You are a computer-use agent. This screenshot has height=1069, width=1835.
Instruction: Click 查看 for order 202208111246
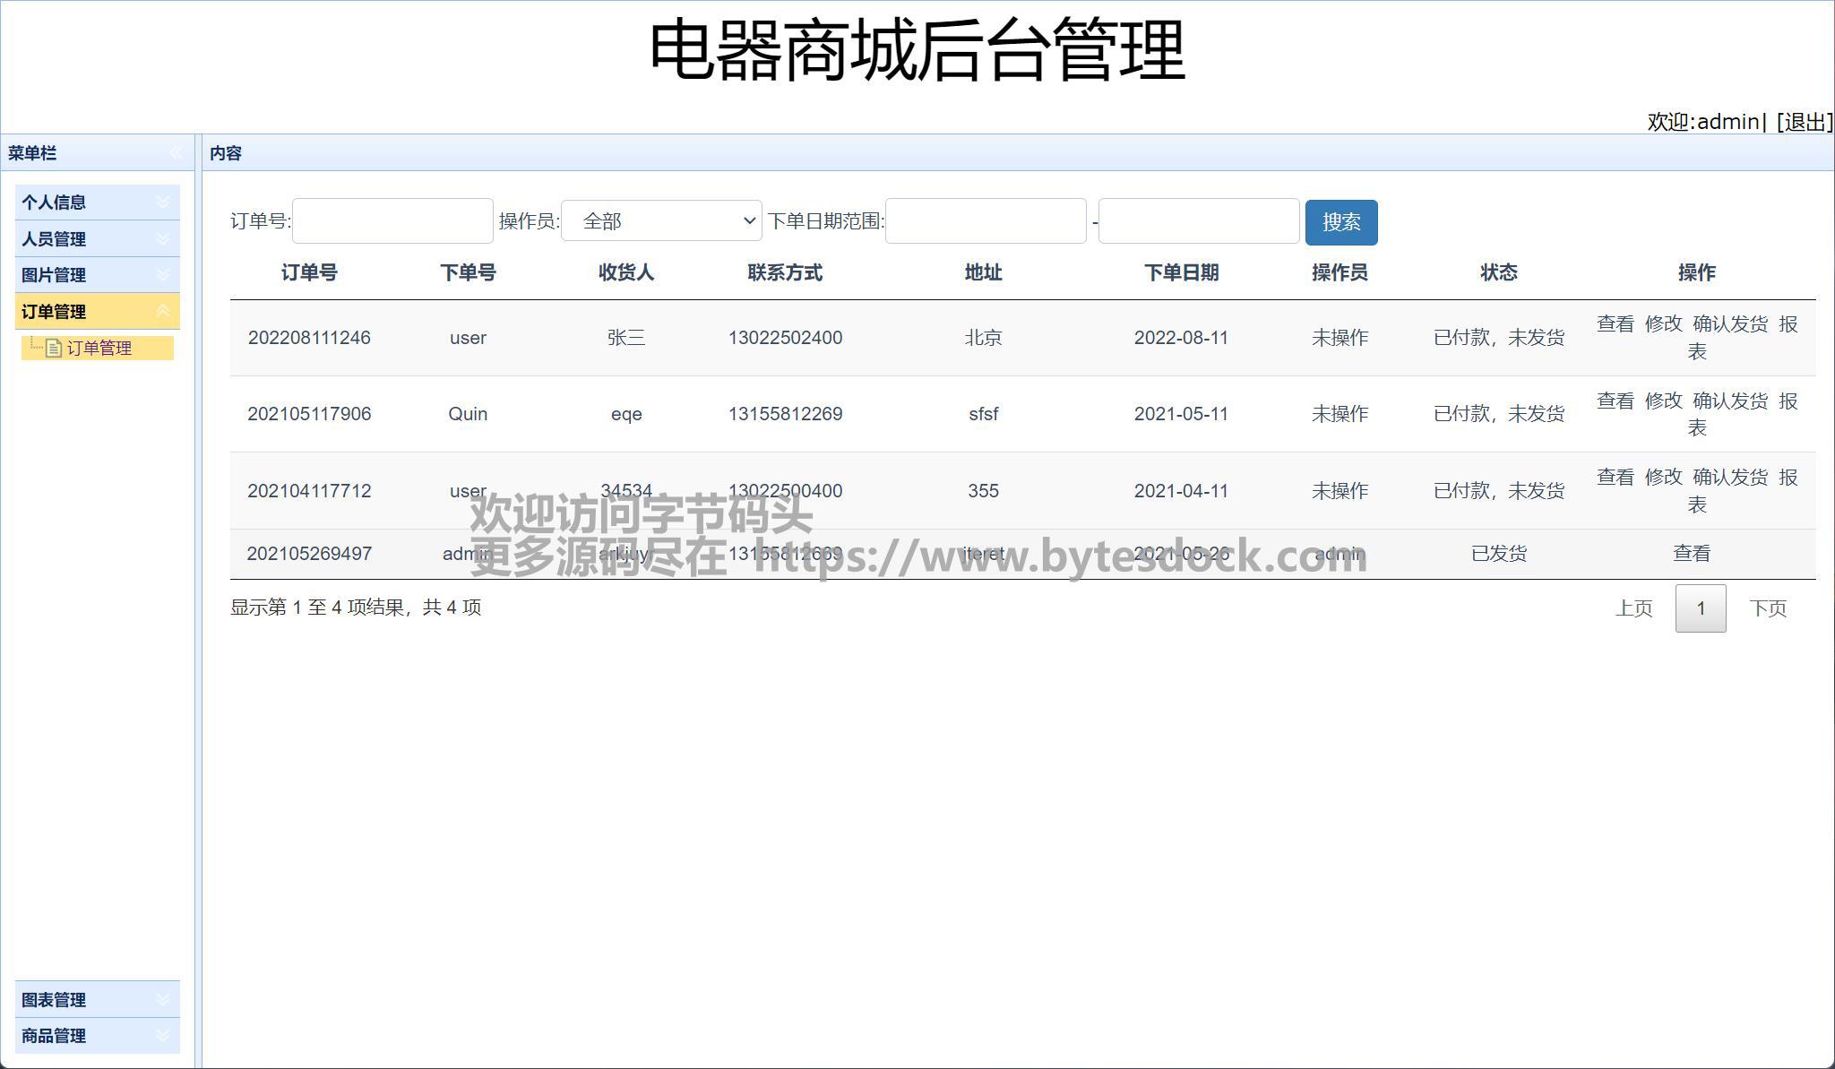(1615, 324)
